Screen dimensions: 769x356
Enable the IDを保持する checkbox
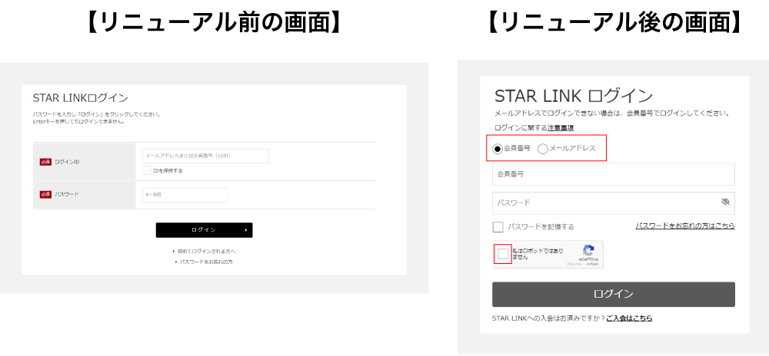[147, 170]
